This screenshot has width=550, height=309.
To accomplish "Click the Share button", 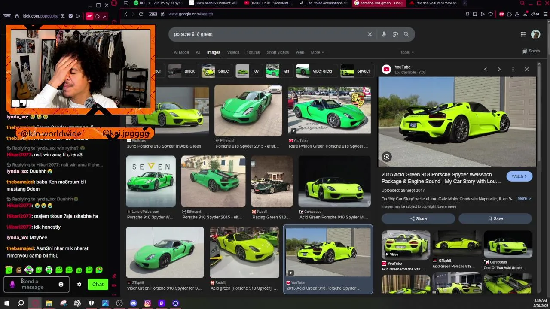I will click(418, 218).
